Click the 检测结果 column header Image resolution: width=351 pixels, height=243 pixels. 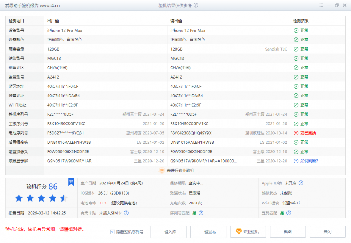click(301, 21)
